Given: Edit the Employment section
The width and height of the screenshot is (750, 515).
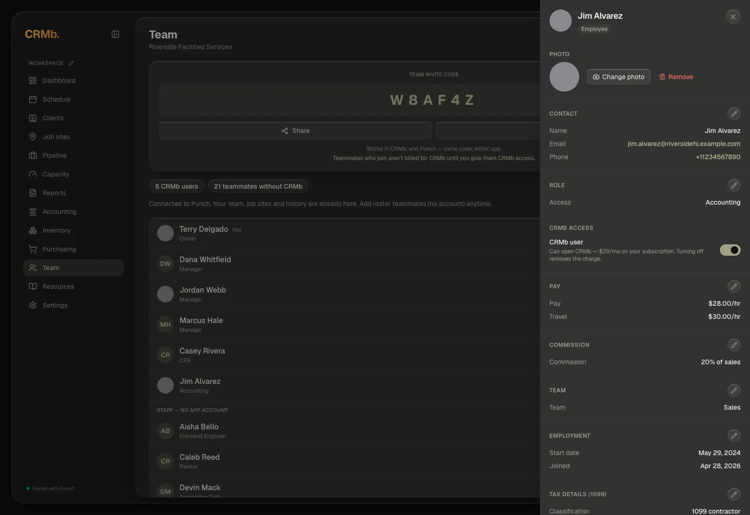Looking at the screenshot, I should (734, 435).
